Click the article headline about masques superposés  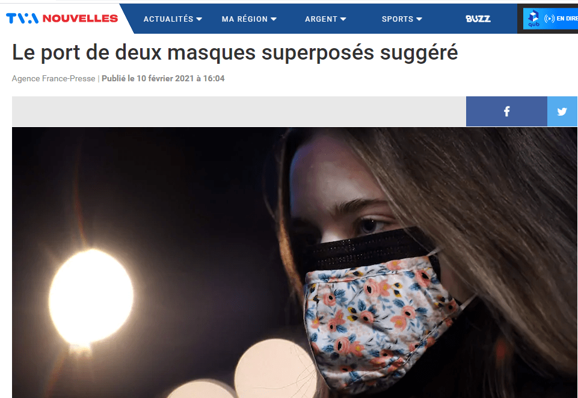point(235,52)
